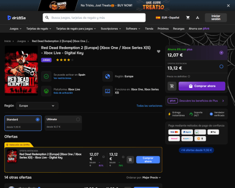
Task: Open the Recargas menu item
Action: pyautogui.click(x=179, y=29)
